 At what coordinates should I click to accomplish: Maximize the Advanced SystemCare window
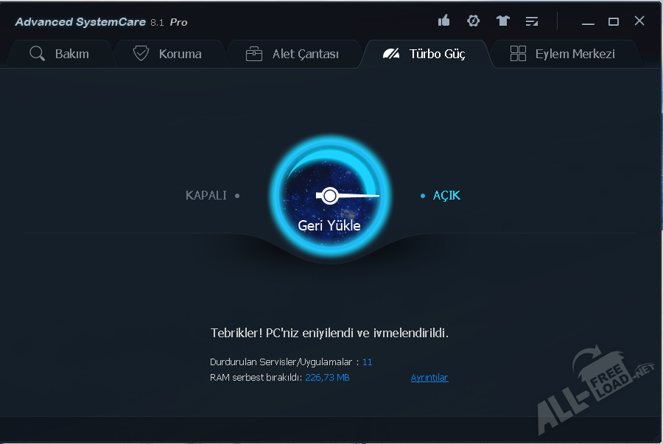click(x=613, y=21)
